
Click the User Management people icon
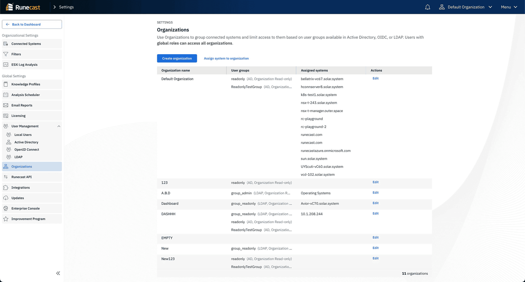tap(6, 126)
